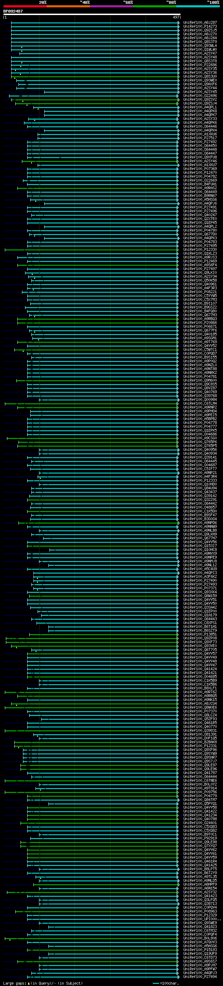Select the UniRef100_C5IFT7 label
This screenshot has width=223, height=986.
[200, 469]
